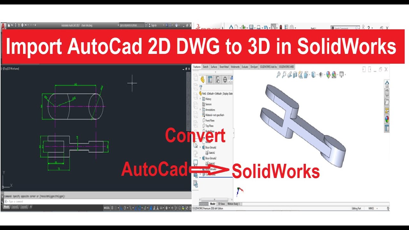Click the Dynamic Annotation Views icon
Screen dimensions: 409x230
(x=300, y=74)
